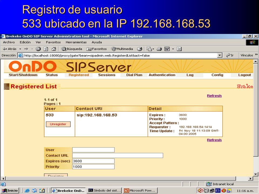
Task: Go to home page via house icon
Action: click(x=54, y=49)
